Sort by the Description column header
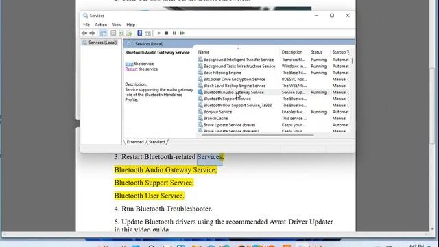Image resolution: width=439 pixels, height=247 pixels. click(x=292, y=52)
